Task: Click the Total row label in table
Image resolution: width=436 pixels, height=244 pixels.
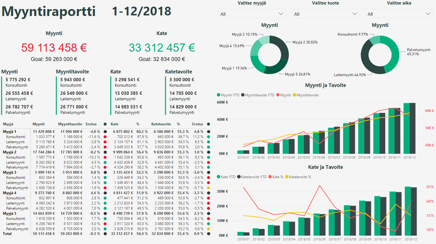Action: (x=8, y=234)
